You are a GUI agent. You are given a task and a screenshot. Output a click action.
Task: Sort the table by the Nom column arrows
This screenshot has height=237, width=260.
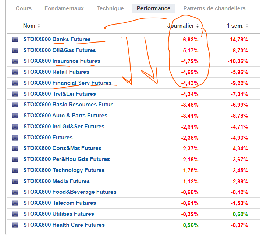click(x=39, y=26)
